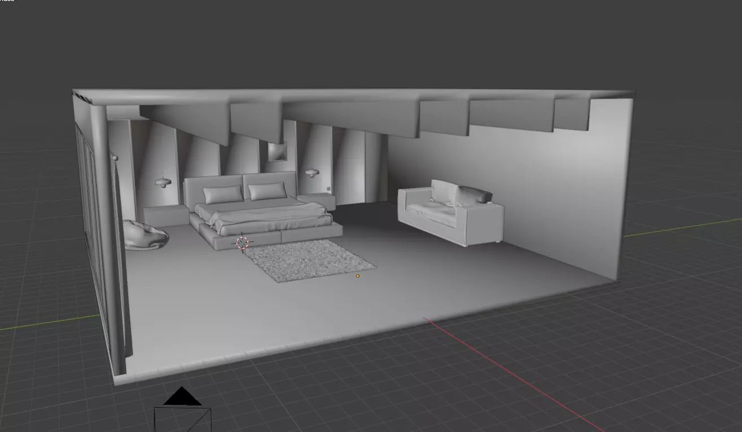Select the framed picture above the headboard
This screenshot has height=432, width=742.
[x=277, y=152]
